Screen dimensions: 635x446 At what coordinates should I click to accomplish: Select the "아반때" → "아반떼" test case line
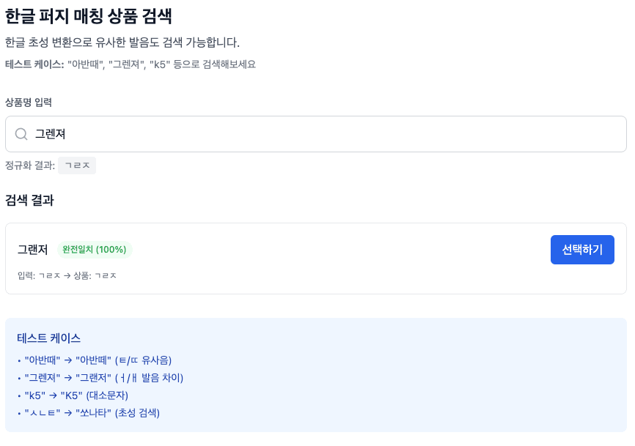coord(98,360)
